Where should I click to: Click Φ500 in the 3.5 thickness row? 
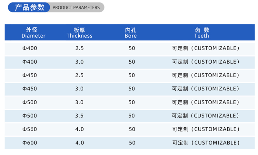click(x=30, y=116)
